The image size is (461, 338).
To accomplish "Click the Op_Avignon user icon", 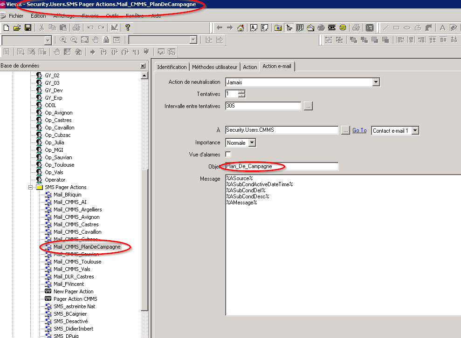I will [x=39, y=113].
